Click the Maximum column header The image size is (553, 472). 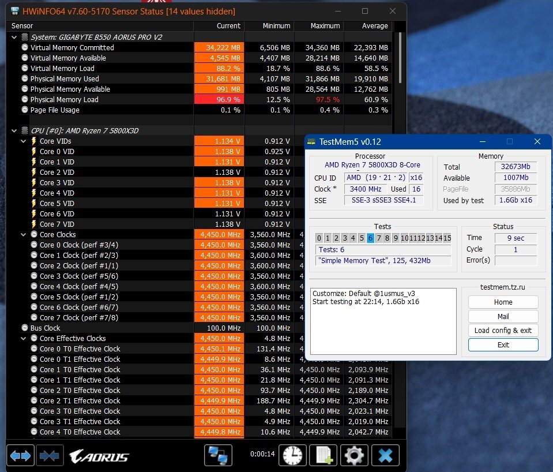click(319, 26)
